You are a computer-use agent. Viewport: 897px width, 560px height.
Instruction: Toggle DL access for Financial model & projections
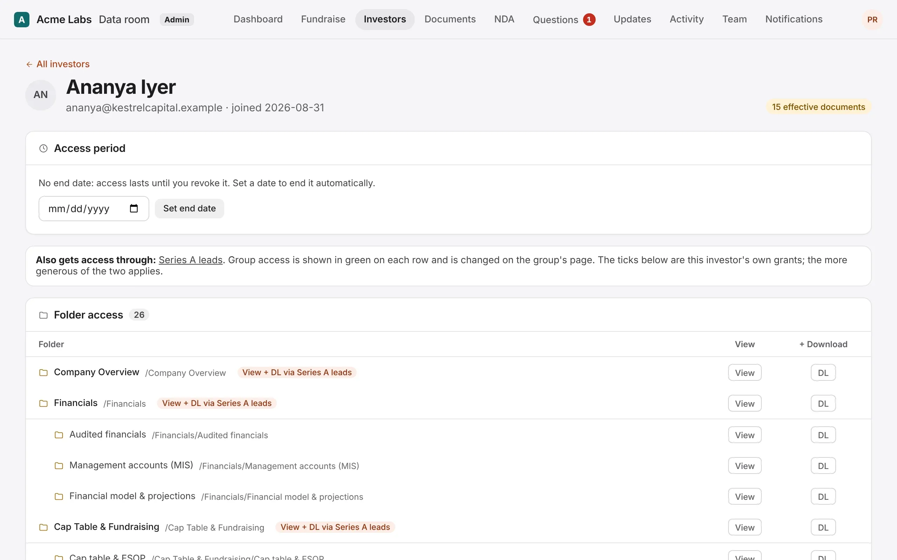tap(823, 496)
